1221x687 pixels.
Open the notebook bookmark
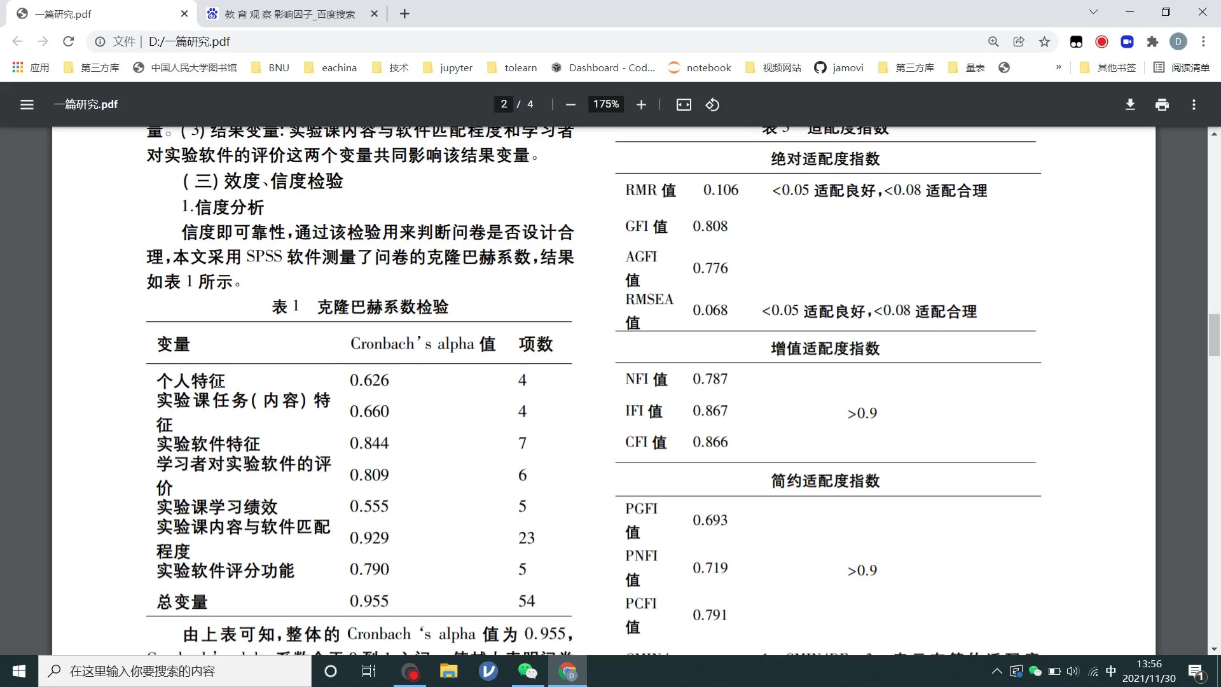700,67
